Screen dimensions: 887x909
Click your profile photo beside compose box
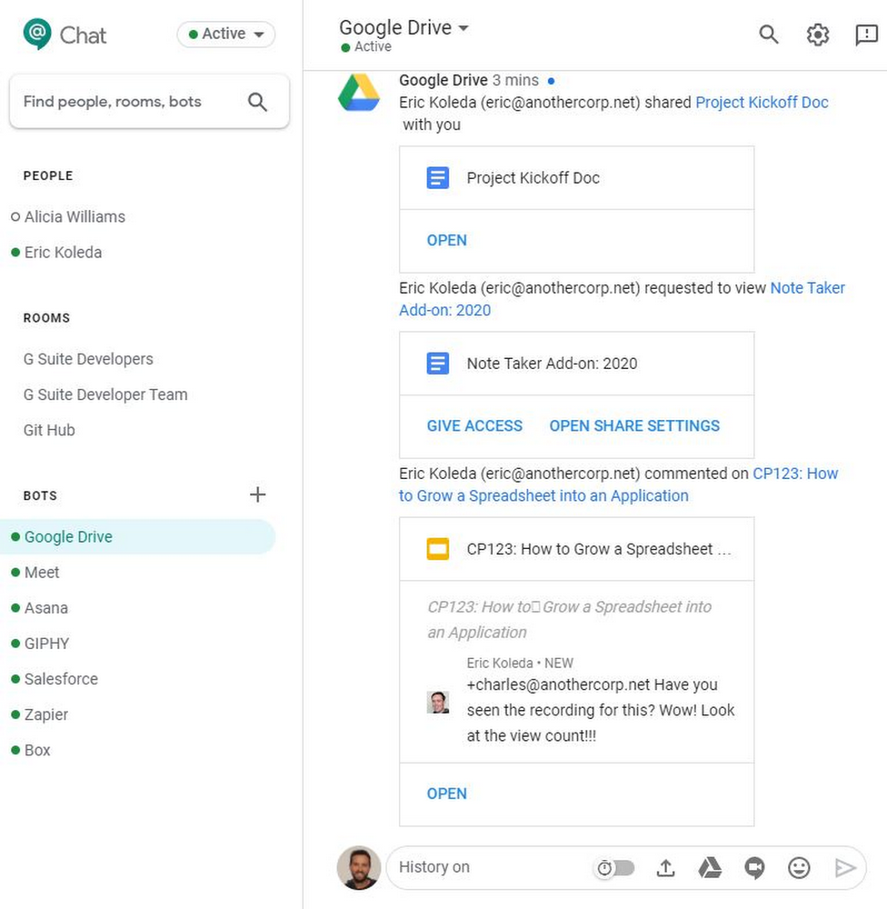359,867
